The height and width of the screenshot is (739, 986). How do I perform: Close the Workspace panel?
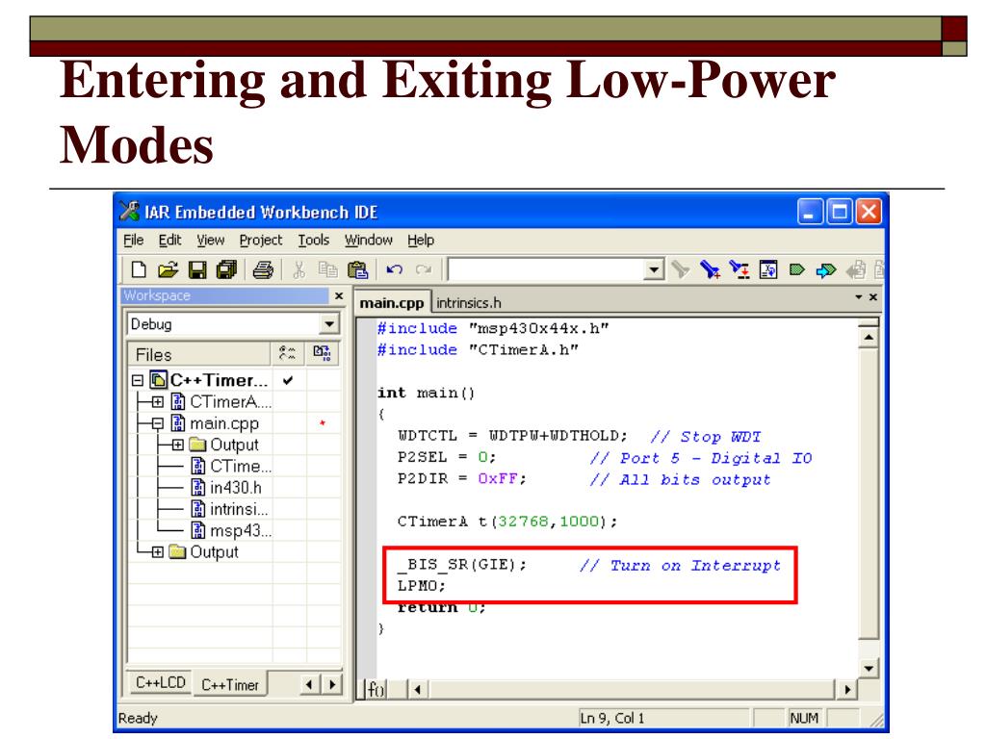click(339, 295)
